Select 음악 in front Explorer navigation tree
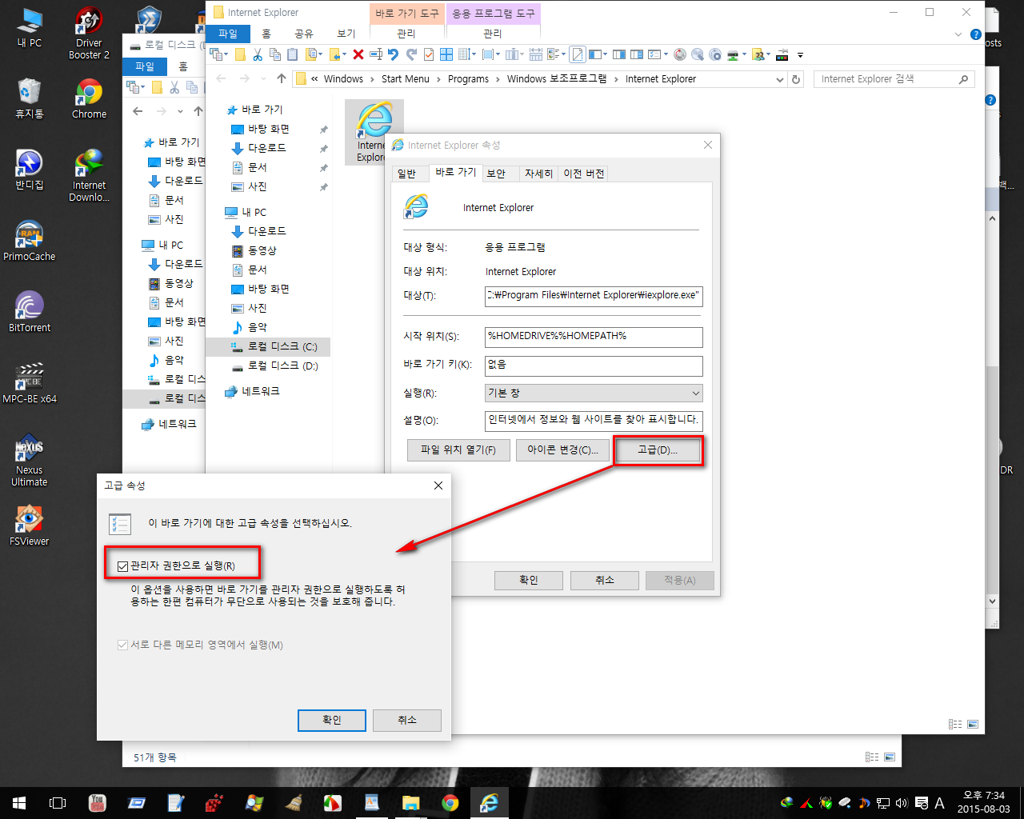The image size is (1024, 819). [250, 327]
